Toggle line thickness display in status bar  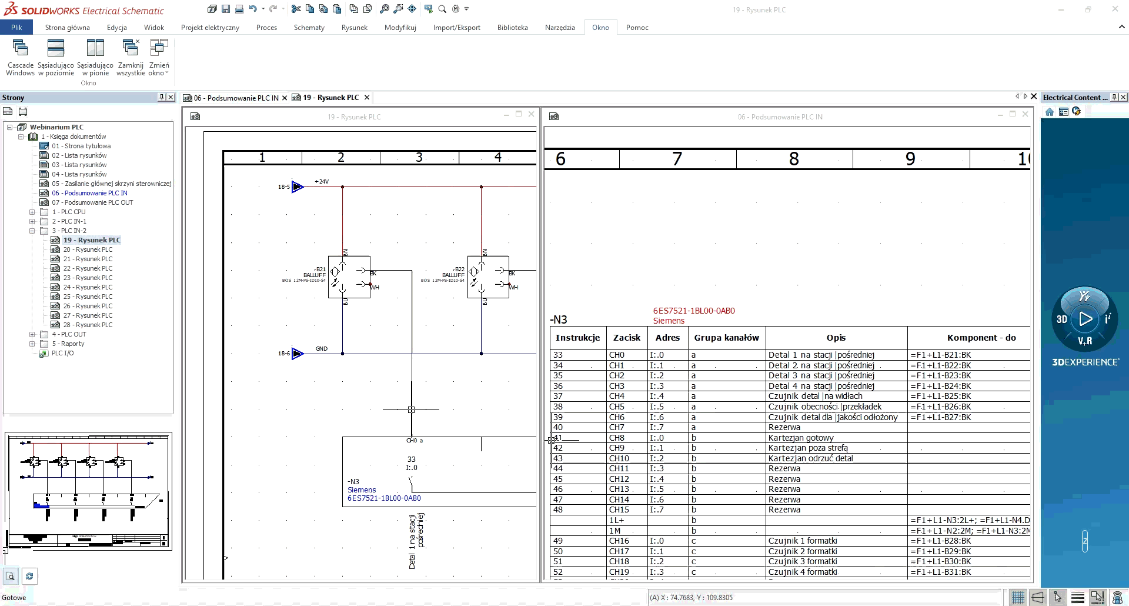(x=1078, y=598)
